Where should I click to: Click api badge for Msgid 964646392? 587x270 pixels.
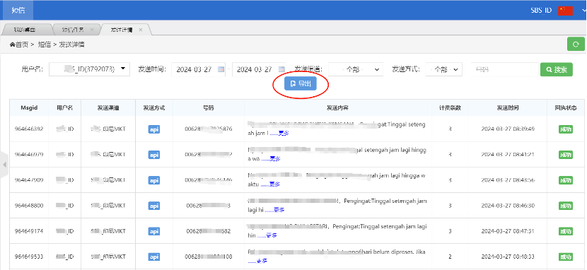[x=154, y=129]
